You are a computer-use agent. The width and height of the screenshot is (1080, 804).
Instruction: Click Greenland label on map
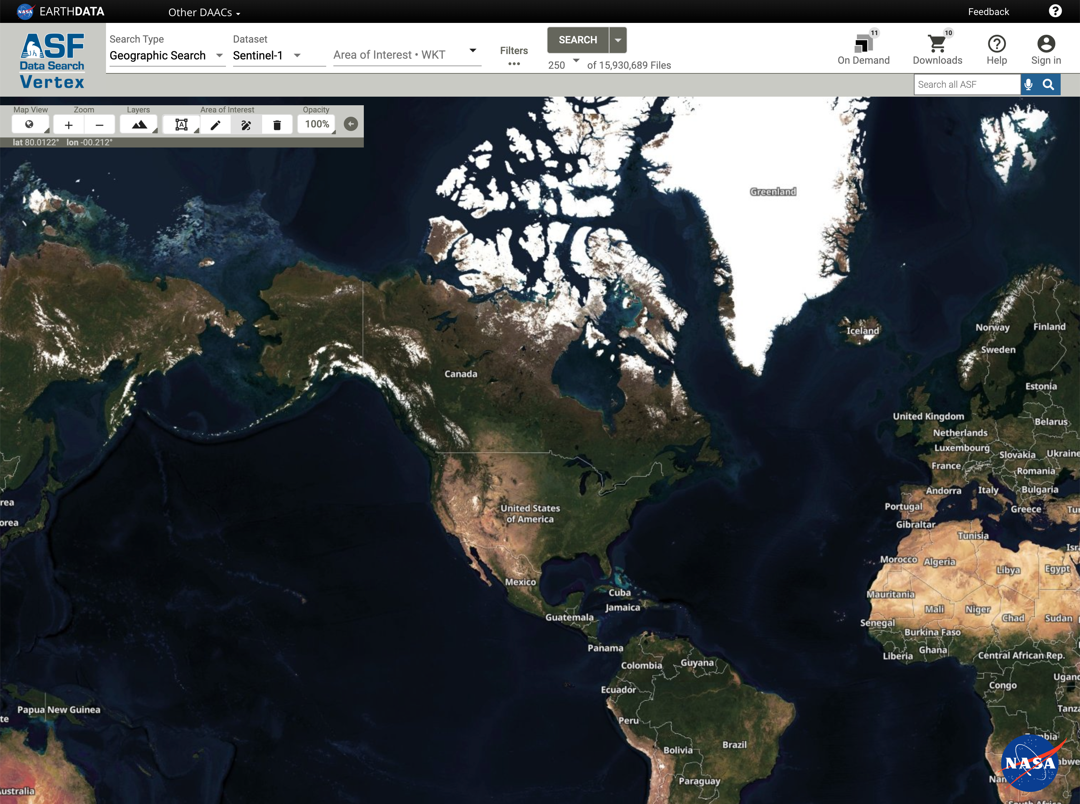[x=773, y=192]
